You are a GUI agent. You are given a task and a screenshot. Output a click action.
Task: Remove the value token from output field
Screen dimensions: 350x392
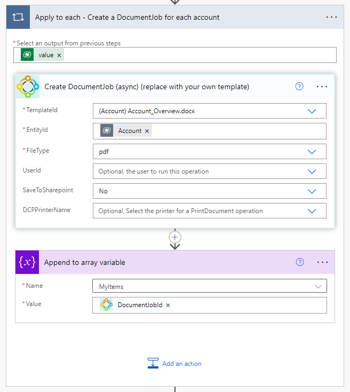coord(59,55)
